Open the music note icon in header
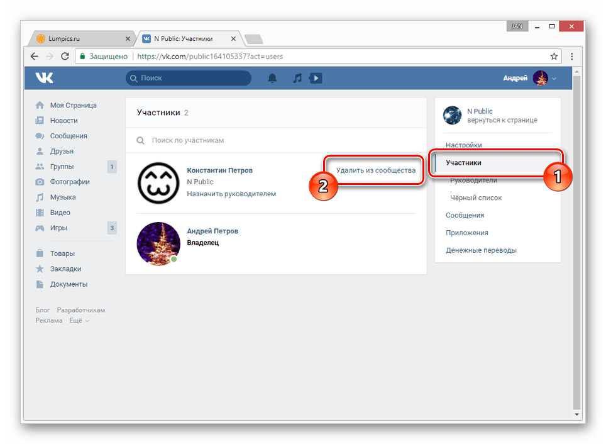This screenshot has width=606, height=444. point(297,78)
